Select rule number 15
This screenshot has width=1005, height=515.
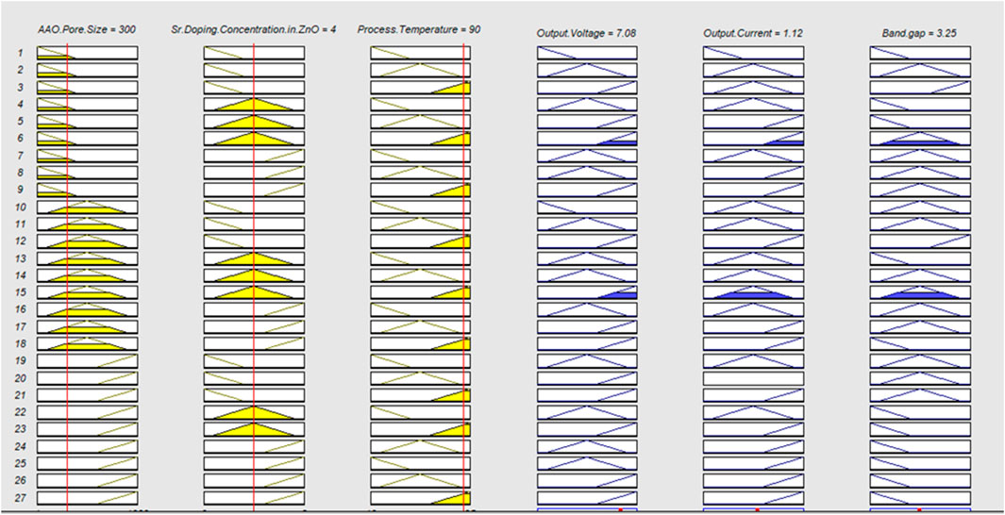[x=21, y=292]
